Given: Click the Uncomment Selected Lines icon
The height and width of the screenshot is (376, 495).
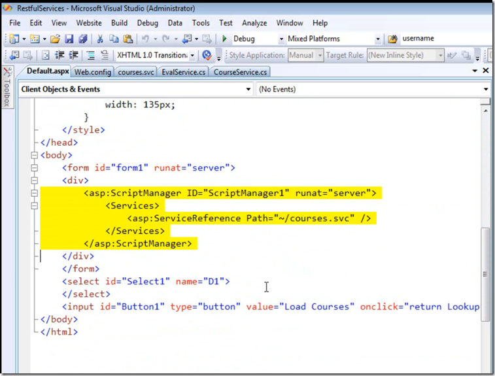Looking at the screenshot, I should [x=105, y=55].
